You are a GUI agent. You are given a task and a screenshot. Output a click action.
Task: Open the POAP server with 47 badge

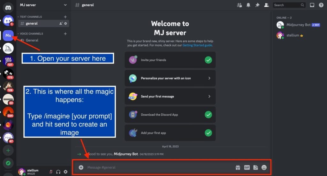8,138
